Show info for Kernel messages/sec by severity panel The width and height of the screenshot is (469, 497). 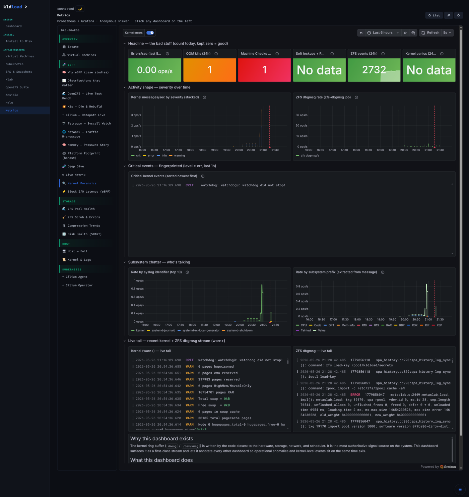tap(204, 98)
